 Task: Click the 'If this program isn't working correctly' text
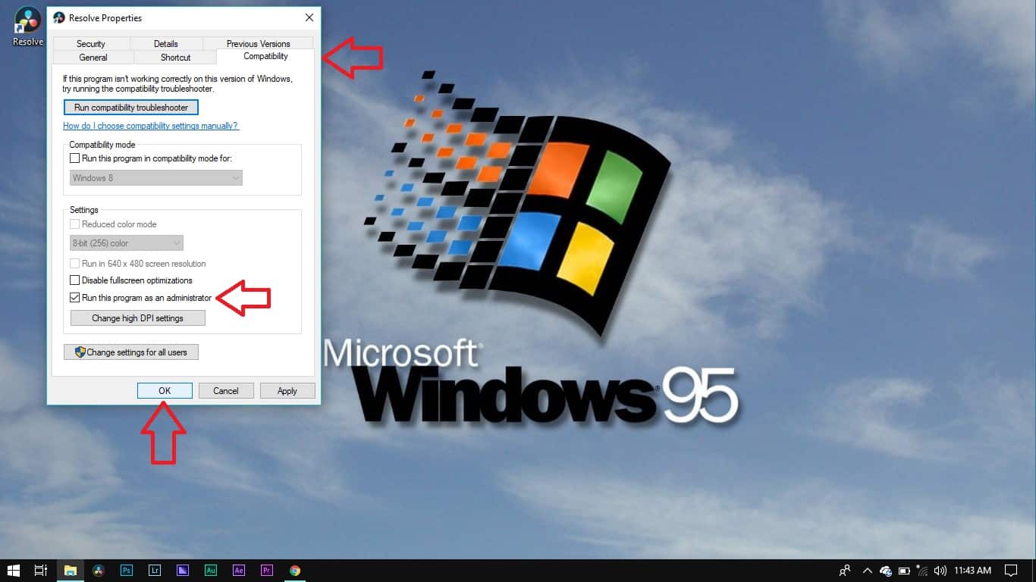[177, 83]
